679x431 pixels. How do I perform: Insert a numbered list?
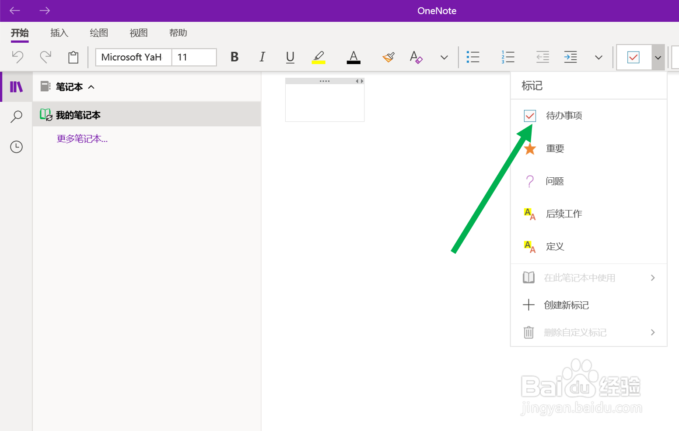(508, 57)
